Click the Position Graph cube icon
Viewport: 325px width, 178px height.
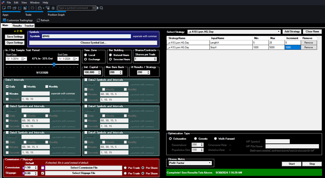point(53,8)
